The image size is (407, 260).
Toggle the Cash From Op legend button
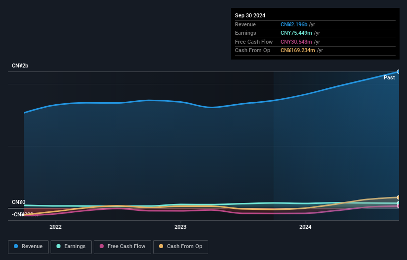(x=180, y=247)
